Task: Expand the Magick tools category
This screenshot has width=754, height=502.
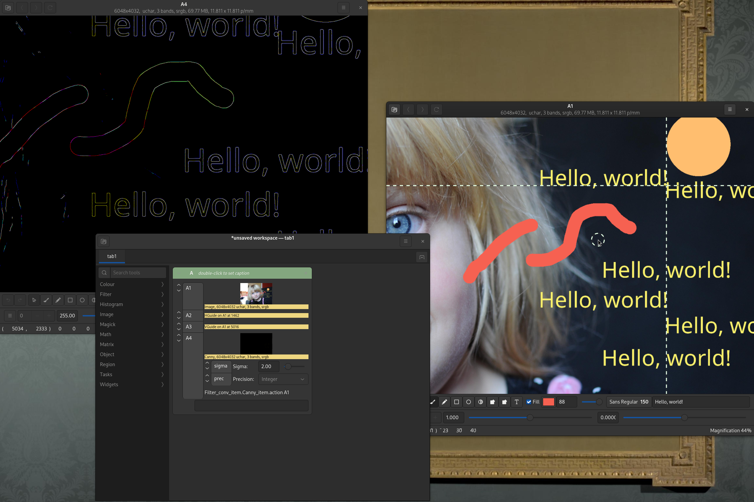Action: (132, 324)
